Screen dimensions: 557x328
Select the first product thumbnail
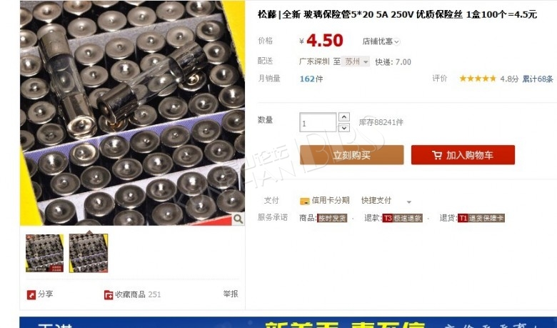click(44, 253)
